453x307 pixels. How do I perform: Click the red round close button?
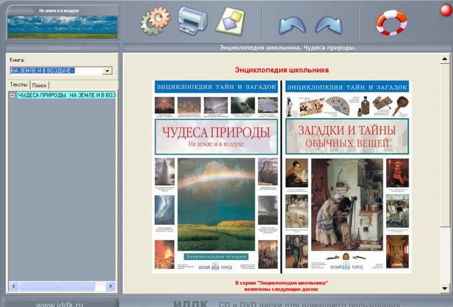446,10
